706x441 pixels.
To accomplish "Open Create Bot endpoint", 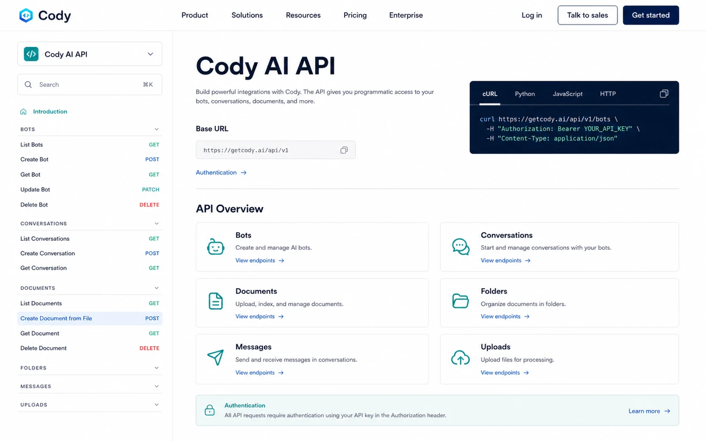I will pyautogui.click(x=90, y=160).
